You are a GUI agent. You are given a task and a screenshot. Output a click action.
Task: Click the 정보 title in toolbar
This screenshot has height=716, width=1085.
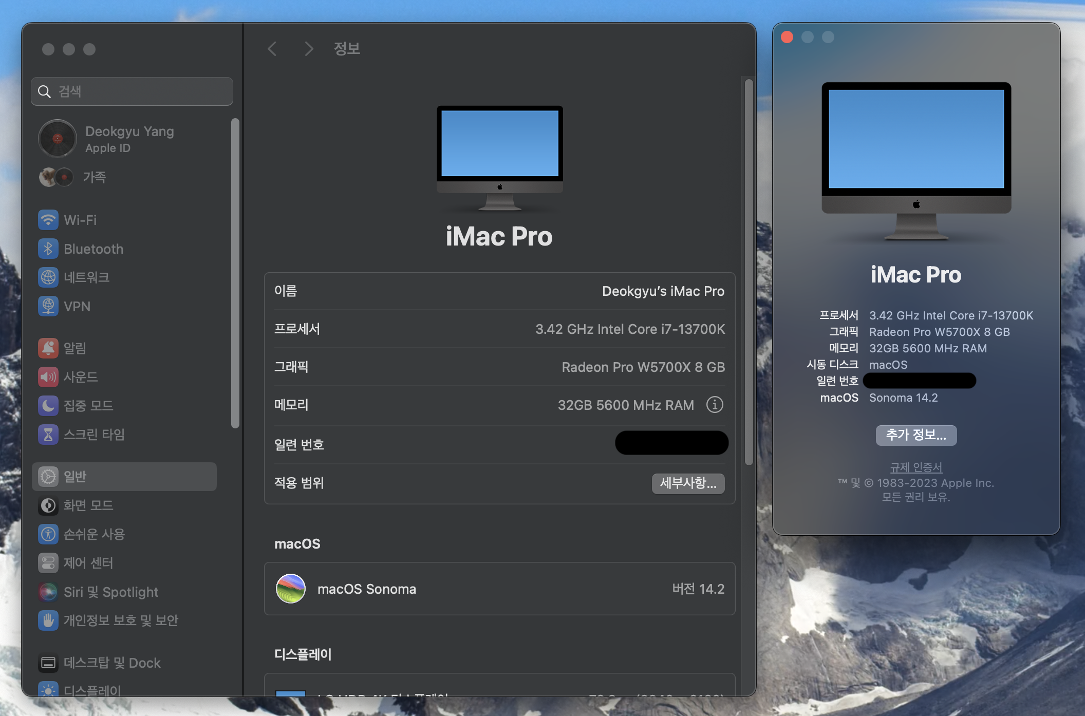347,49
